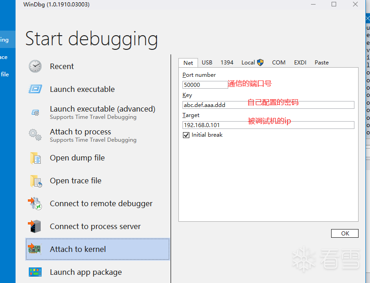Select Attach to kernel option

97,249
